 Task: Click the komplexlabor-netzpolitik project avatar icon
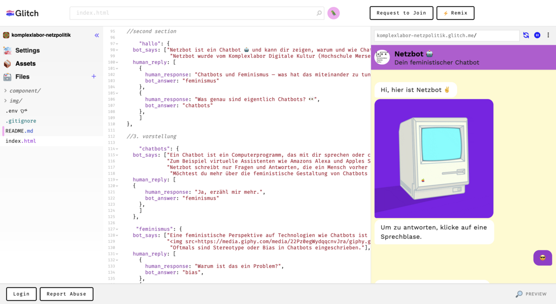pyautogui.click(x=6, y=35)
